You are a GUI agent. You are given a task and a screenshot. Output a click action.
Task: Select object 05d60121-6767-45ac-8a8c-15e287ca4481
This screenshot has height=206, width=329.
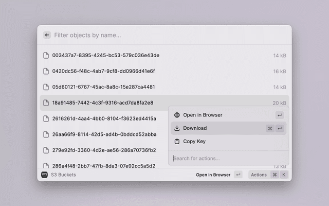tap(103, 87)
